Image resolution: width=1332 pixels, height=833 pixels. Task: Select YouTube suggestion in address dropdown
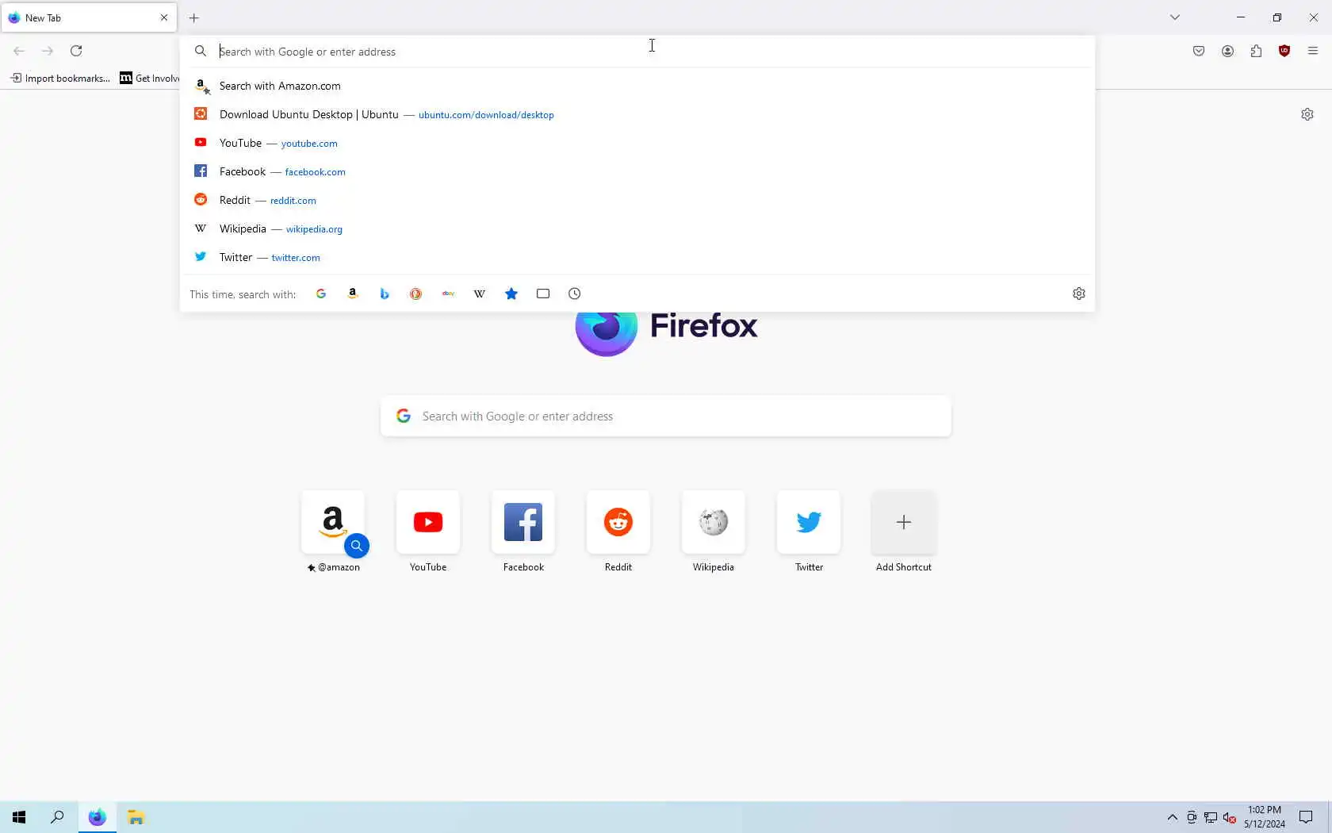637,143
